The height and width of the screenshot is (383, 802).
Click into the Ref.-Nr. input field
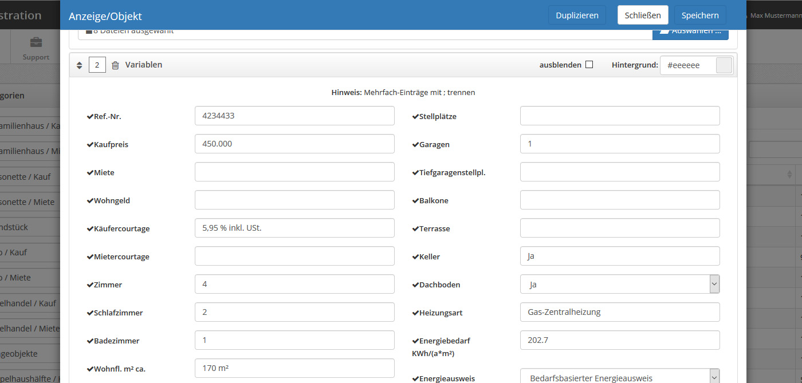pyautogui.click(x=294, y=116)
